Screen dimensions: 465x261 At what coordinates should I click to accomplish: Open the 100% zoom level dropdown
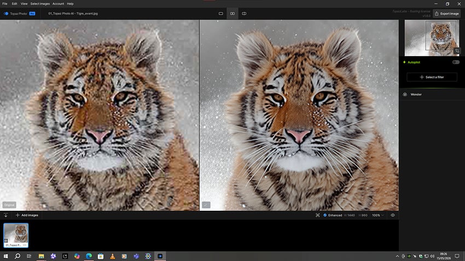click(378, 215)
